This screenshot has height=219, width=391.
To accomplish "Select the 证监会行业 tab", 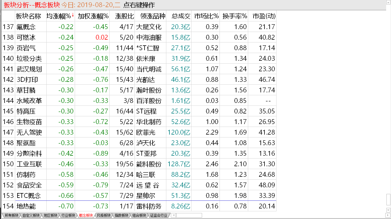I will 159,215.
